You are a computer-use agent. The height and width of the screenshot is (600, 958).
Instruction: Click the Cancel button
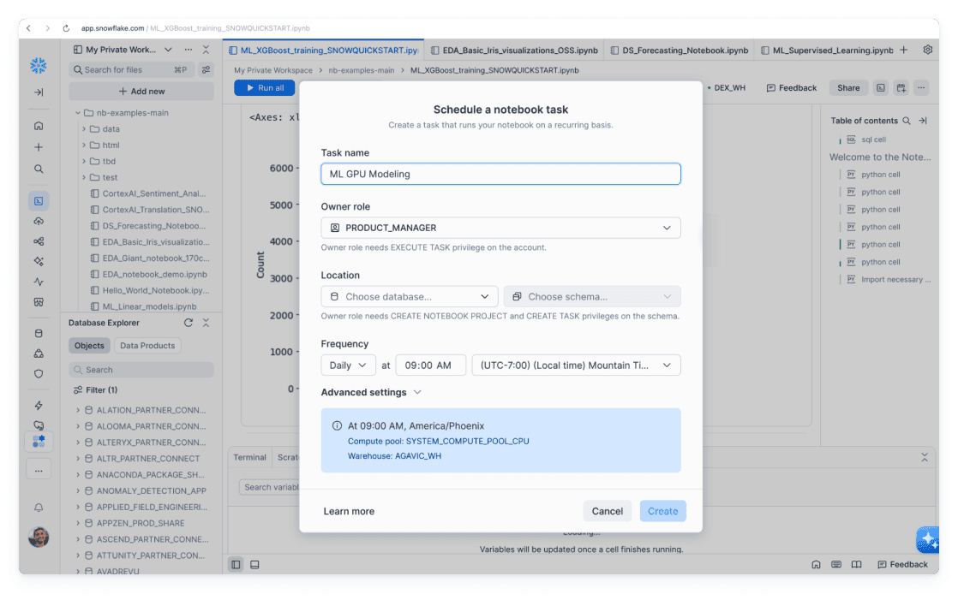[x=607, y=511]
